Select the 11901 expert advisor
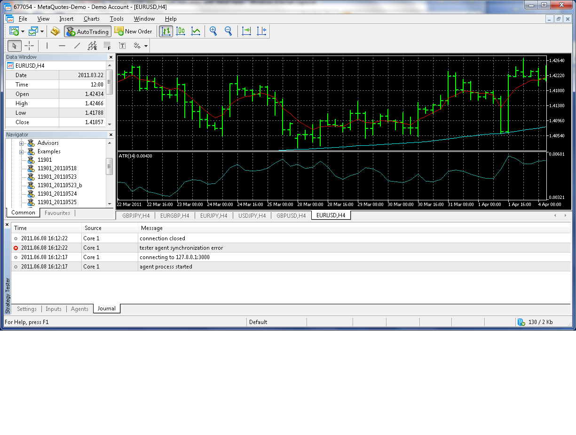This screenshot has height=435, width=576. point(44,160)
